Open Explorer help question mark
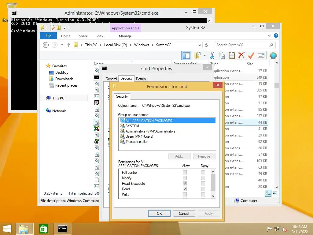Image resolution: width=313 pixels, height=235 pixels. tap(276, 35)
